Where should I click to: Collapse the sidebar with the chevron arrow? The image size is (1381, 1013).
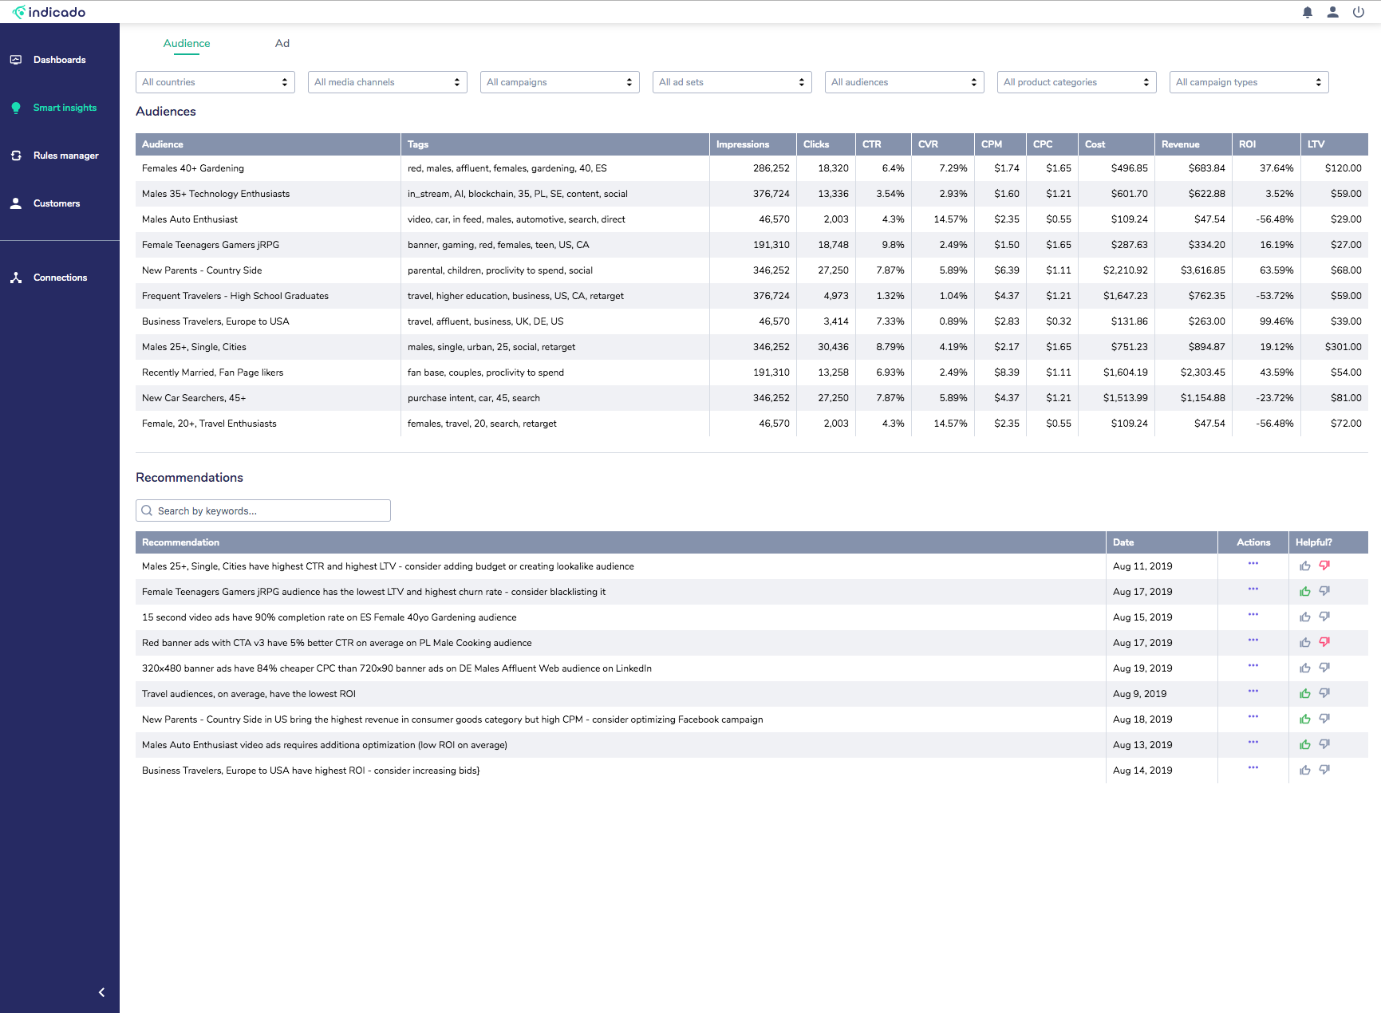101,992
